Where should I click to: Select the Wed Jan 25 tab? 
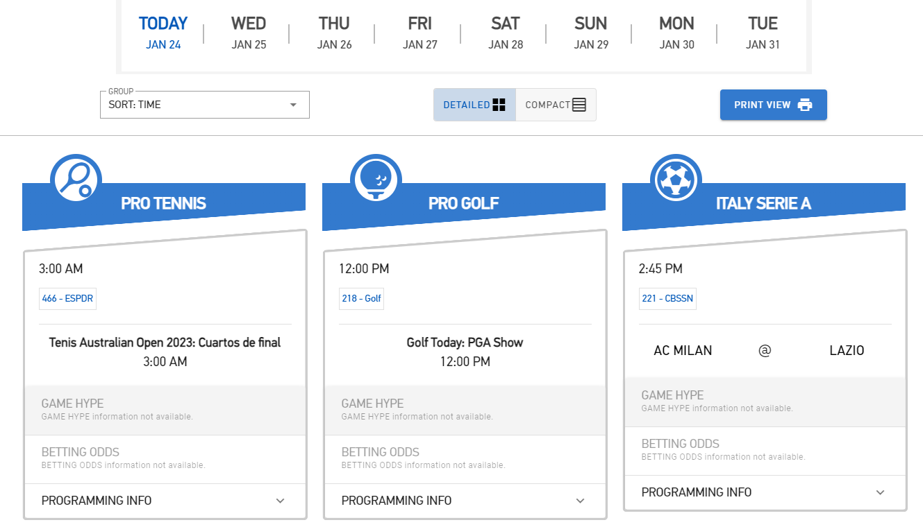249,33
